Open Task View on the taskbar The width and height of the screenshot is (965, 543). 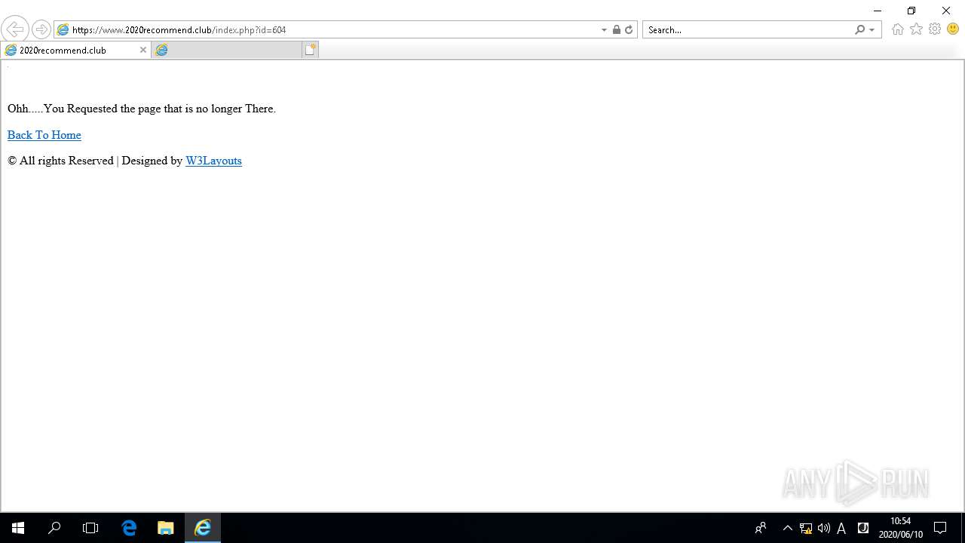(x=90, y=528)
